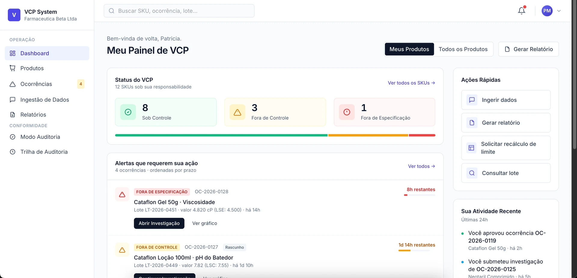Click Ver gráfico for Cataflon Gel
This screenshot has width=577, height=278.
coord(204,223)
